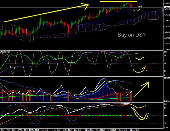Select the 1.31910 price axis label
The height and width of the screenshot is (131, 170).
pyautogui.click(x=167, y=44)
